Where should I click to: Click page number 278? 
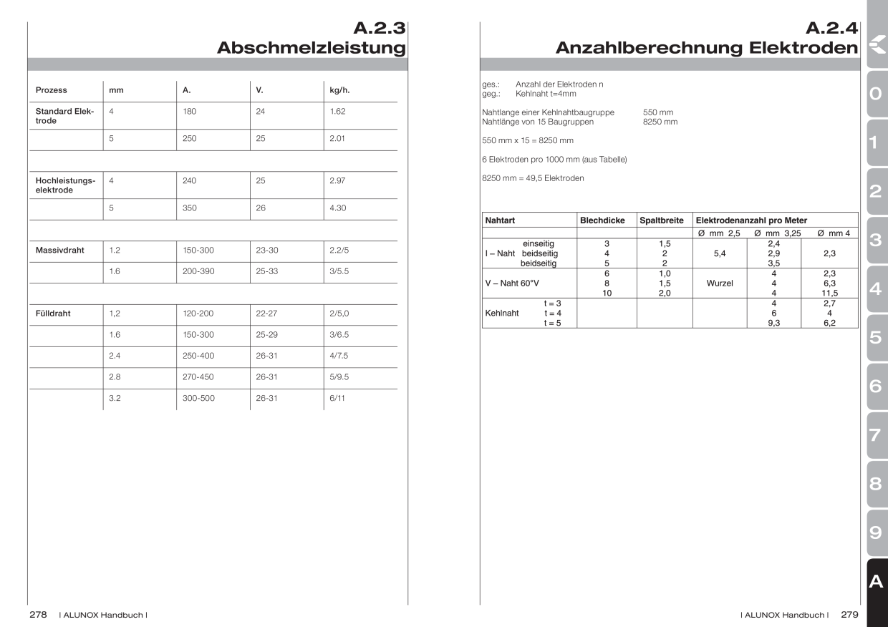38,615
